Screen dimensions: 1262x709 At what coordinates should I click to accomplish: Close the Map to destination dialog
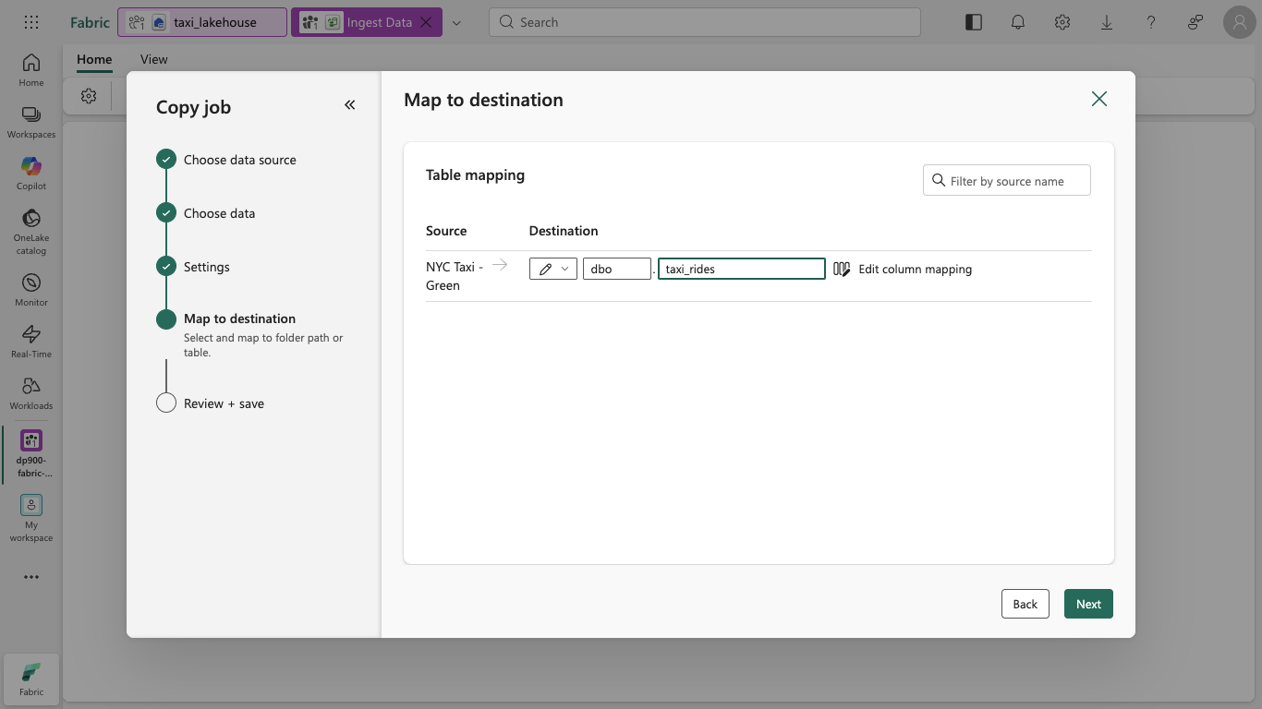(x=1098, y=99)
